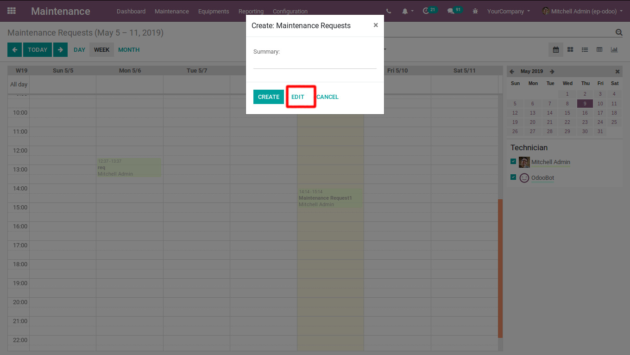Image resolution: width=630 pixels, height=355 pixels.
Task: Open the YourCompany dropdown
Action: point(508,11)
